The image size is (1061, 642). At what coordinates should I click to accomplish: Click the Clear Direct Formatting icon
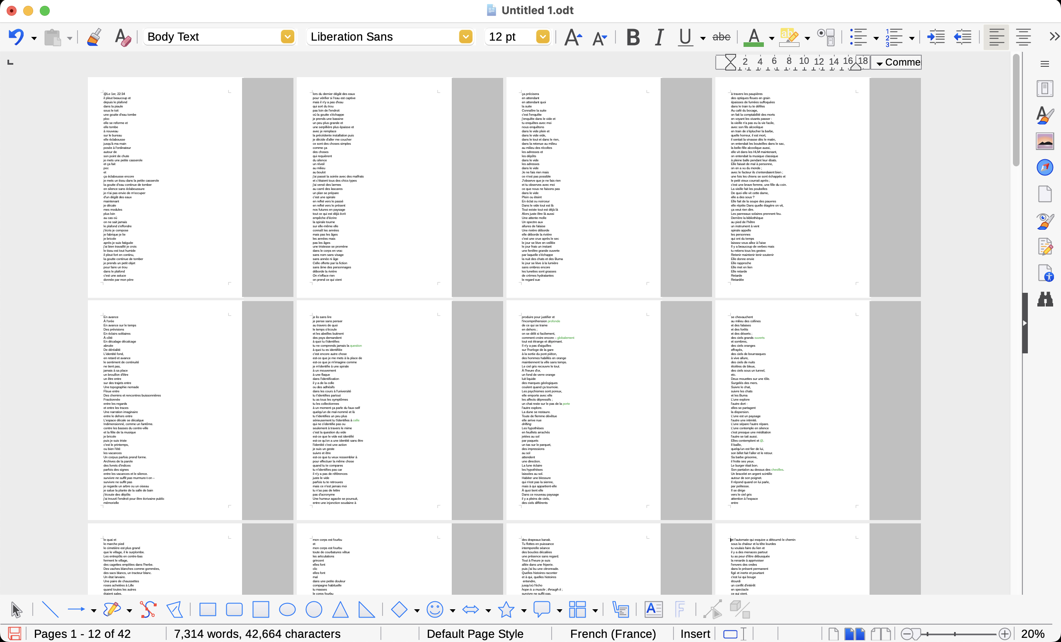coord(123,37)
